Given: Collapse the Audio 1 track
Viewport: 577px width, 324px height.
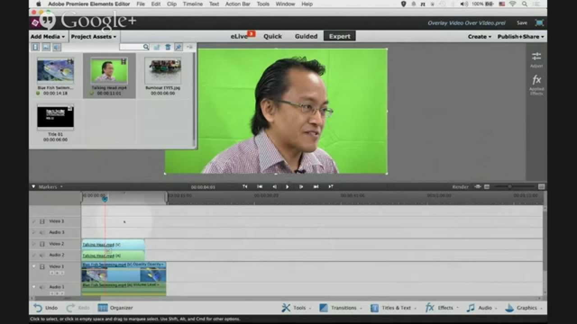Looking at the screenshot, I should click(x=33, y=287).
